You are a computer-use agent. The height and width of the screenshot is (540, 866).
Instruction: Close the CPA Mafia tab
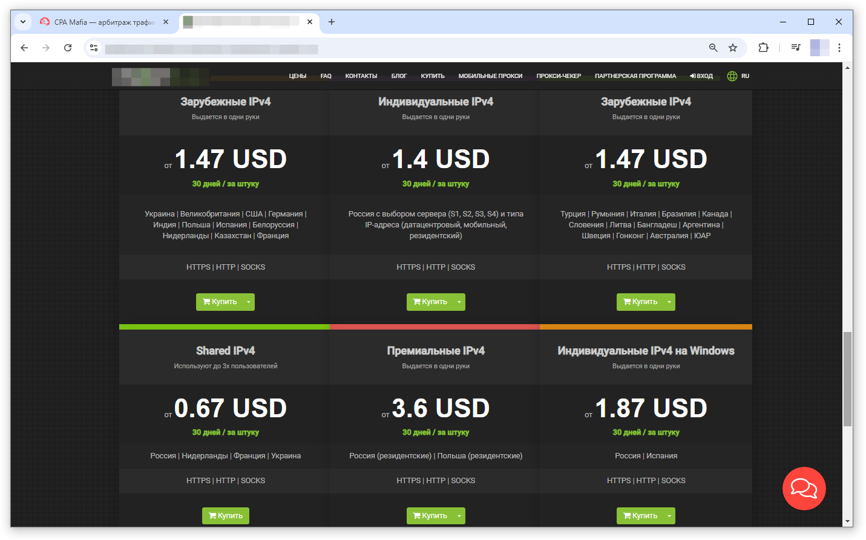click(166, 22)
